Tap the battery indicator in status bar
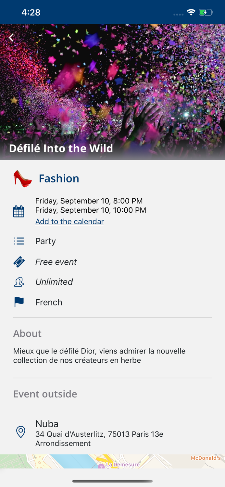Image resolution: width=225 pixels, height=487 pixels. 206,12
